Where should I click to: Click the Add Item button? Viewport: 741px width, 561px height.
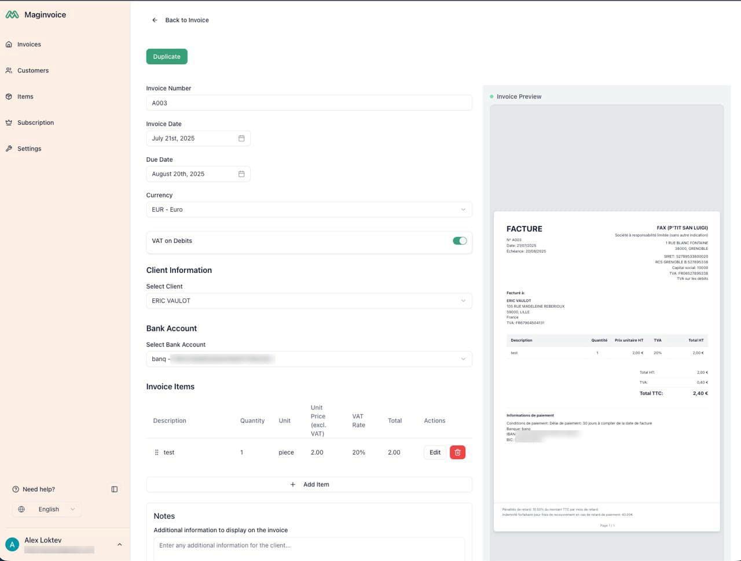(x=309, y=485)
